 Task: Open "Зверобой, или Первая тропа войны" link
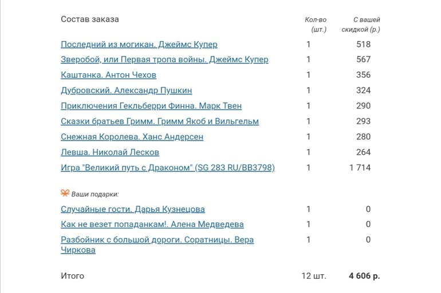(164, 59)
